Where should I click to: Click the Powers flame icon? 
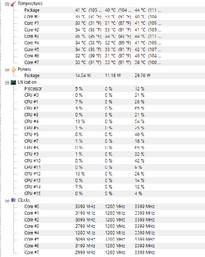[13, 69]
